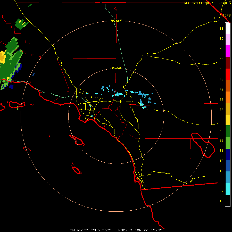Pick the gold legend swatch

[x=228, y=109]
